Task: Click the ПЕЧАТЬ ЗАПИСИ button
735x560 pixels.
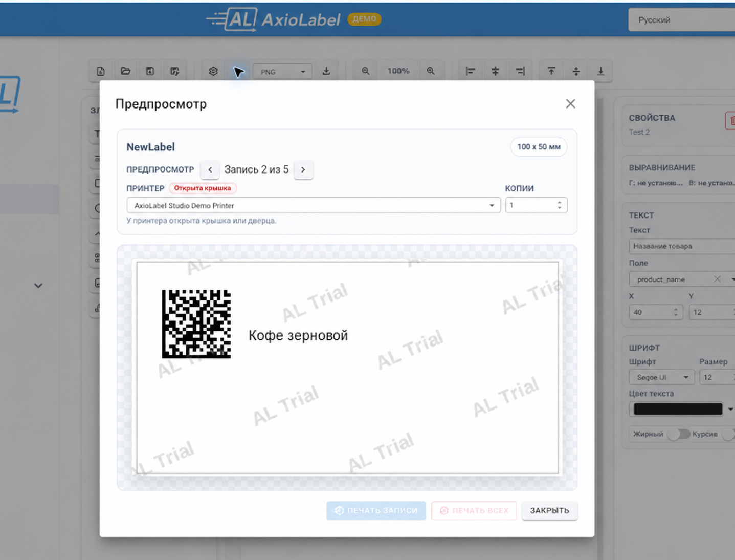Action: [x=376, y=510]
